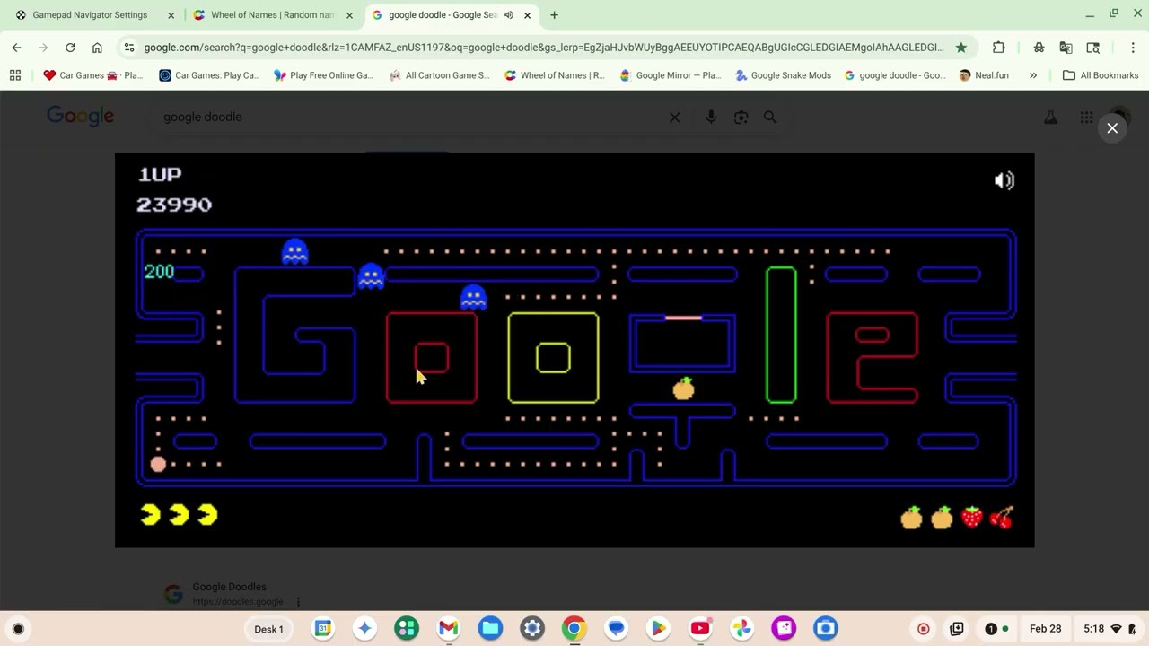
Task: Open the Camera app from shelf
Action: coord(826,629)
